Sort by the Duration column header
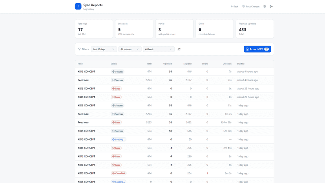325x183 pixels. (227, 64)
